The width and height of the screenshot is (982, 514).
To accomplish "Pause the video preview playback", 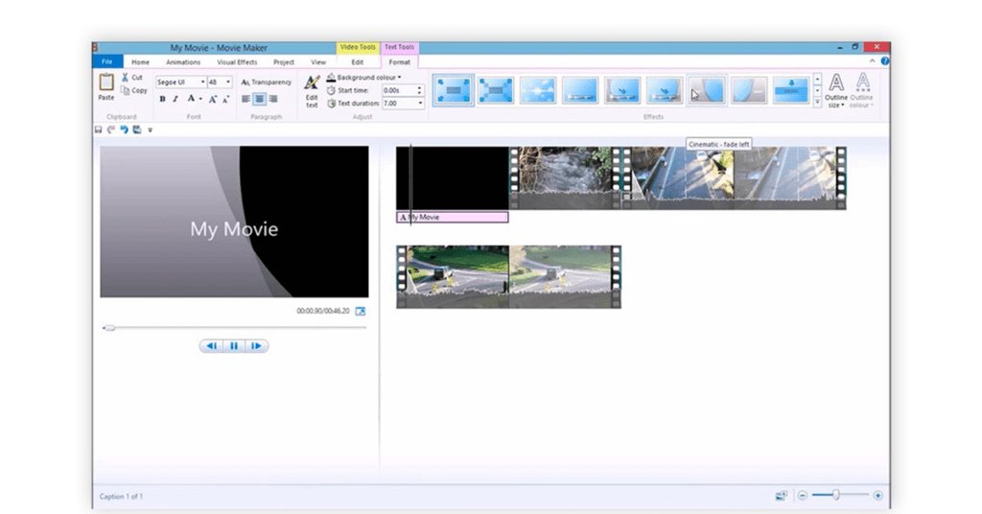I will coord(234,345).
